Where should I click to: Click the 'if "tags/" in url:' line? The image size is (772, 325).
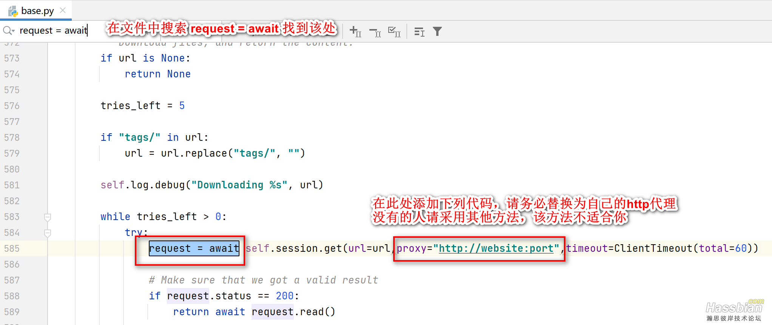[154, 137]
